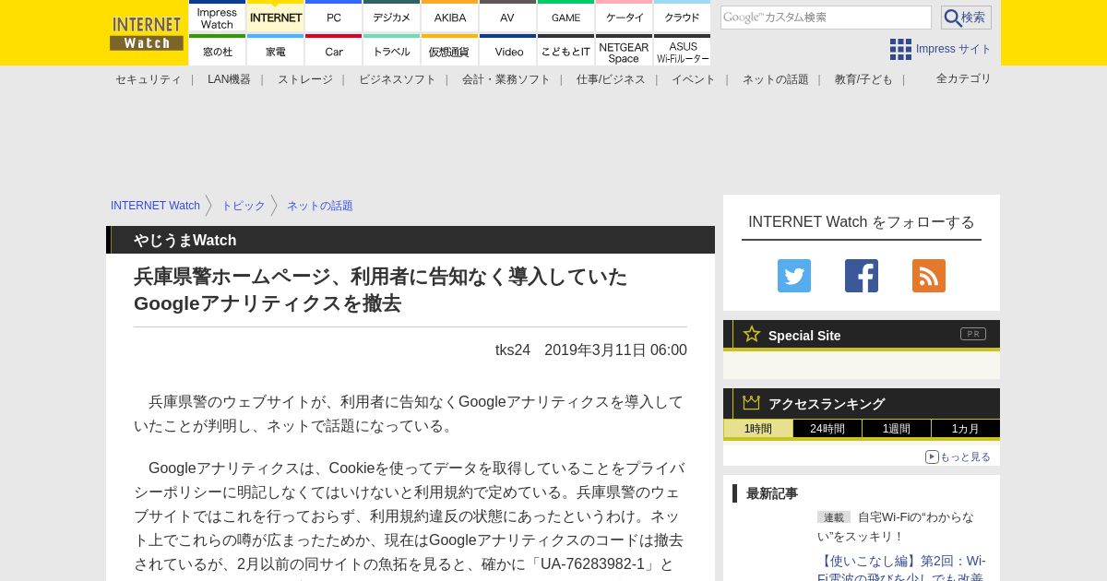The height and width of the screenshot is (581, 1107).
Task: Click the やじうまWatch section header
Action: pos(411,240)
